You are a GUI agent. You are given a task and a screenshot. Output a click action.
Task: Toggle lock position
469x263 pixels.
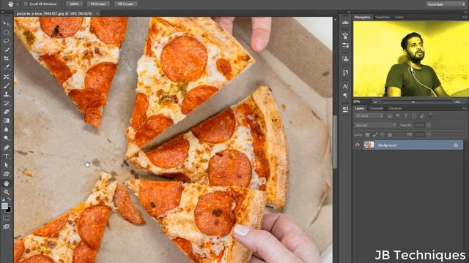click(x=383, y=134)
